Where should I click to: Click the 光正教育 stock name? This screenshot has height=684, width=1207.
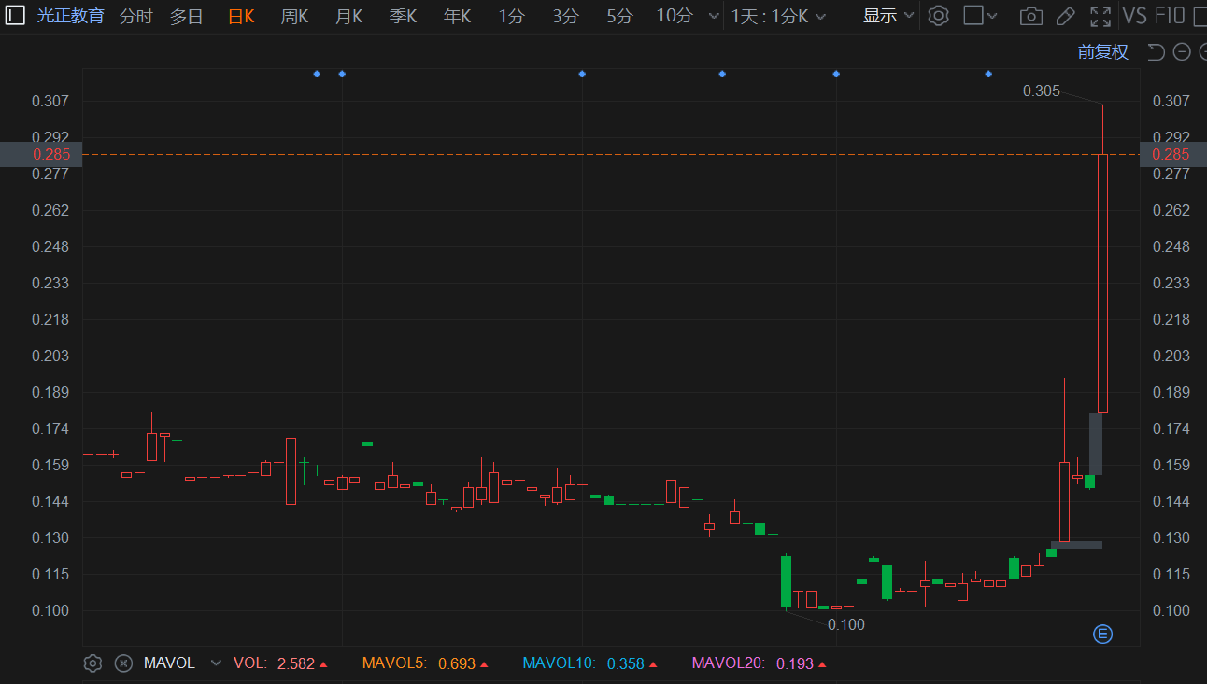pyautogui.click(x=71, y=16)
